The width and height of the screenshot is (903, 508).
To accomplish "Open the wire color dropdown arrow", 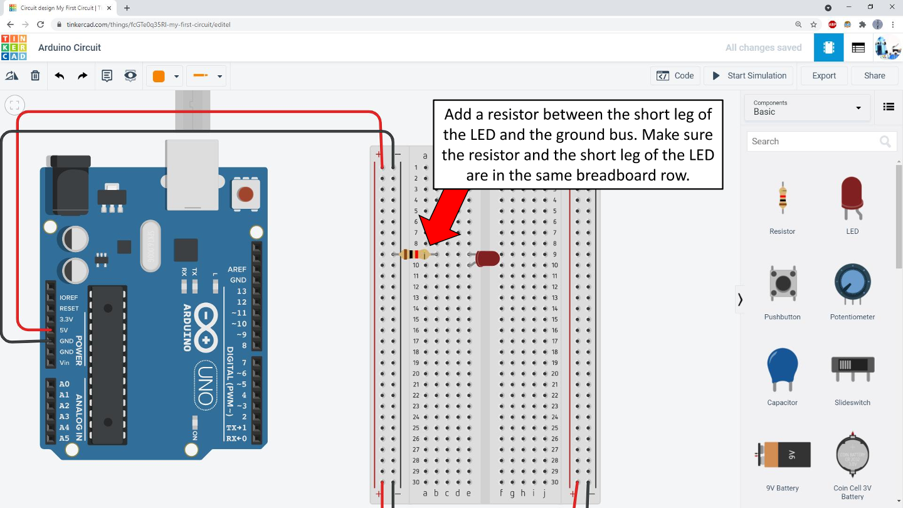I will 221,75.
